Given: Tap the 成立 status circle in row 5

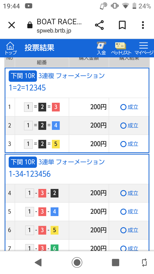Looking at the screenshot, I should click(x=123, y=211).
